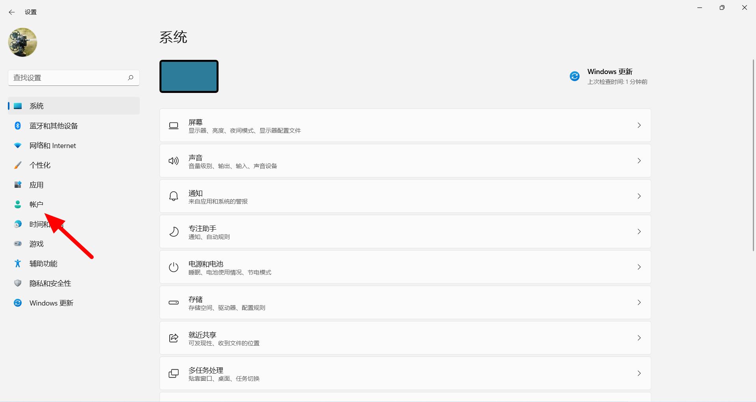This screenshot has width=756, height=402.
Task: Click the Windows Update sync icon at top right
Action: pos(574,76)
